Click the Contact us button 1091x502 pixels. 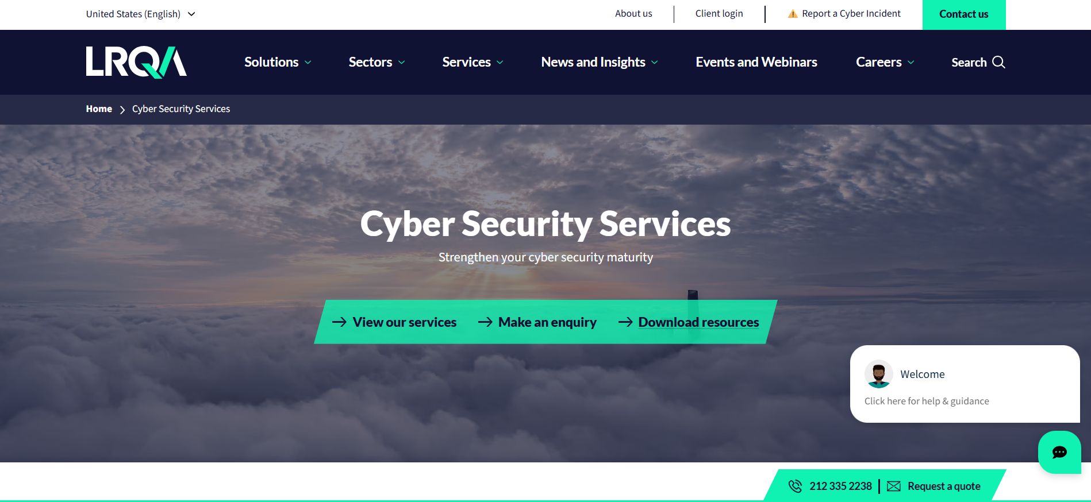964,14
